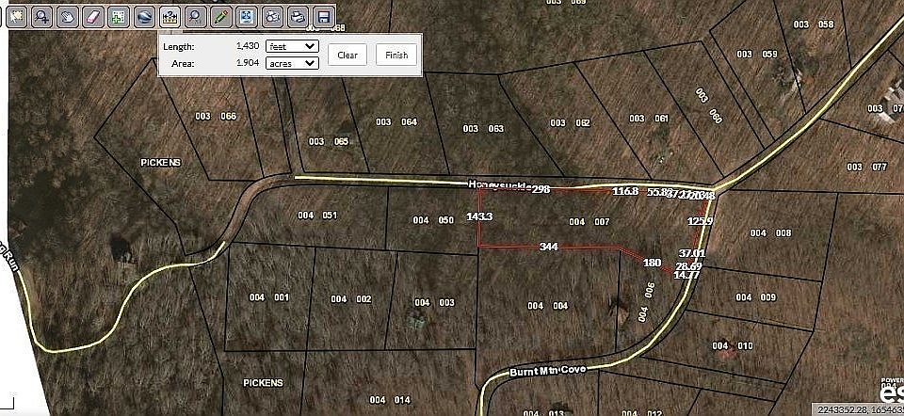Open the find binoculars tool

[272, 17]
